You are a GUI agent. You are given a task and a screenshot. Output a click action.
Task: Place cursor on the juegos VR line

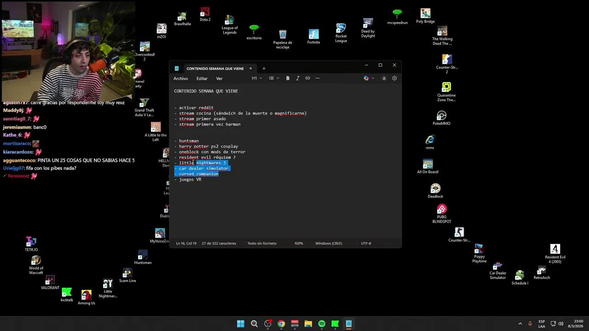[190, 180]
